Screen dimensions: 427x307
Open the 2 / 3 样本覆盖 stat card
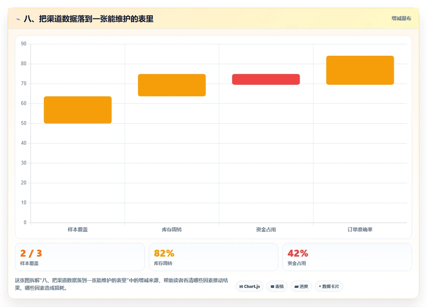tap(80, 257)
